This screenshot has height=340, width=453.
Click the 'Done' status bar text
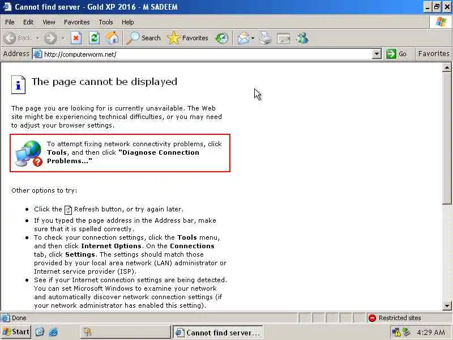click(19, 318)
